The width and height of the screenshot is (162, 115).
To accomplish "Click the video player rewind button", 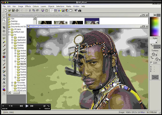I will [21, 106].
